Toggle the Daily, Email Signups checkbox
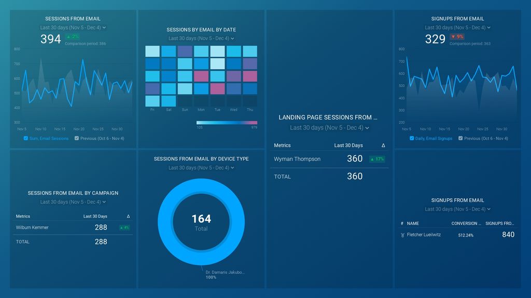The image size is (531, 298). (412, 138)
